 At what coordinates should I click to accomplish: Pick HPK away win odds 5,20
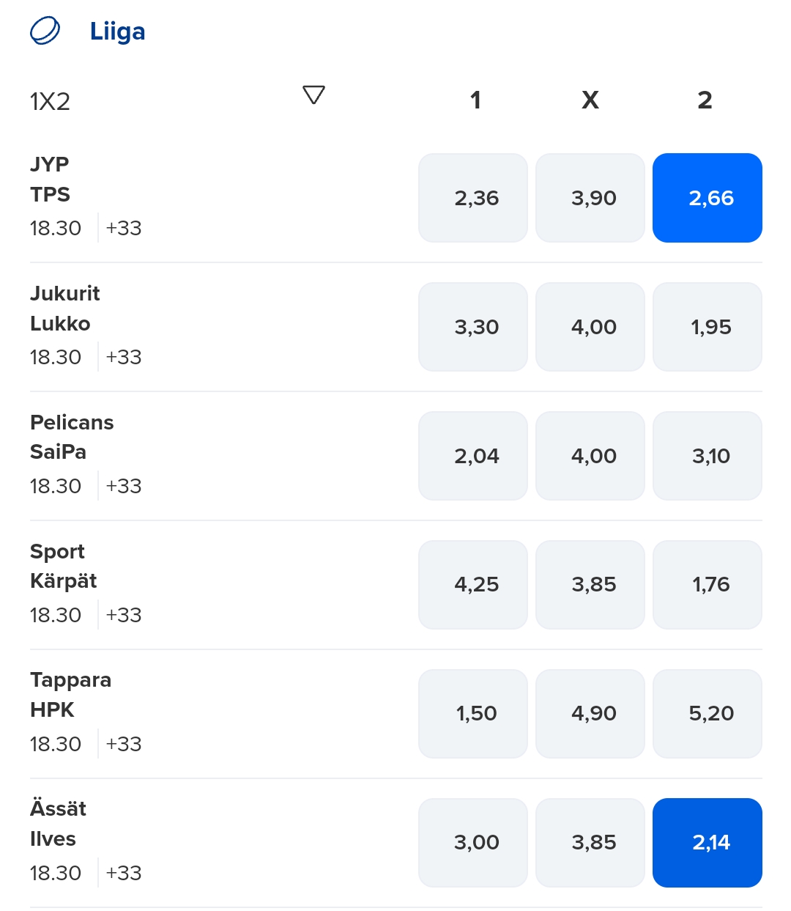click(707, 714)
